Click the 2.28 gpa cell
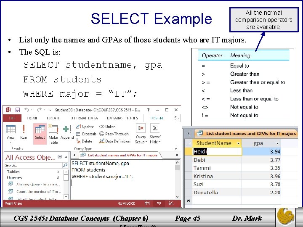 [261, 192]
